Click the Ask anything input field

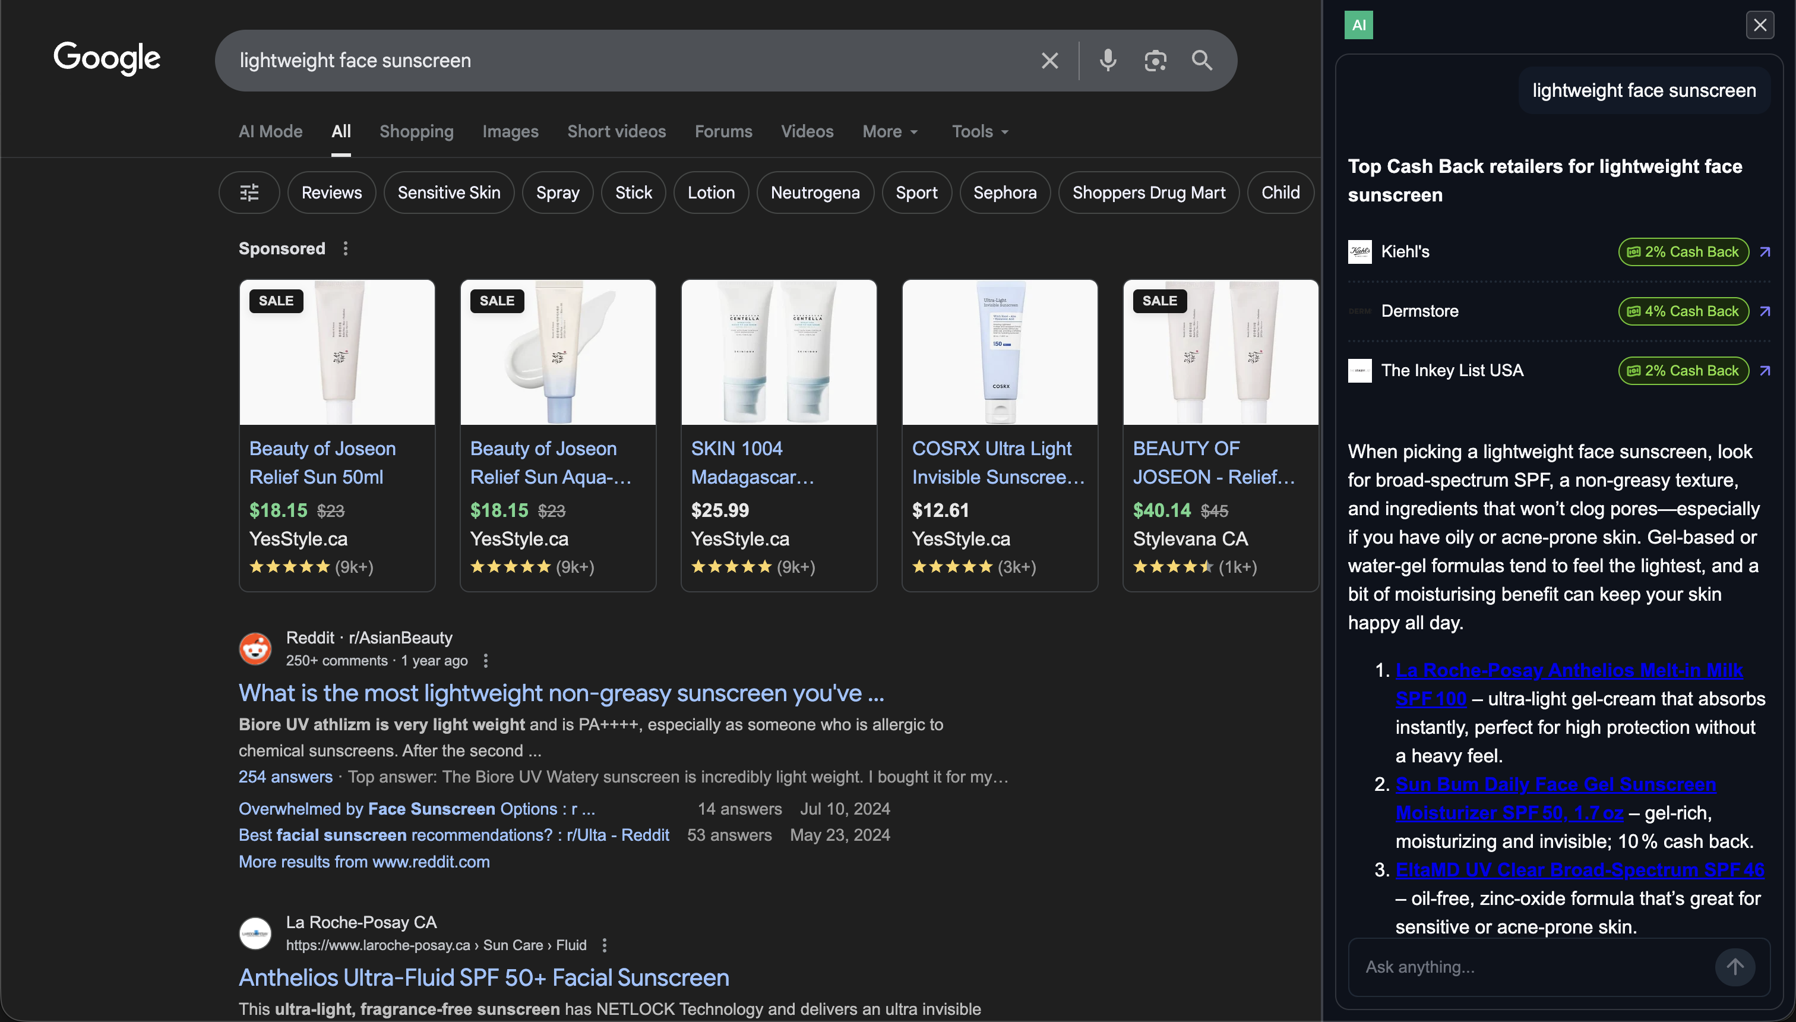point(1509,967)
